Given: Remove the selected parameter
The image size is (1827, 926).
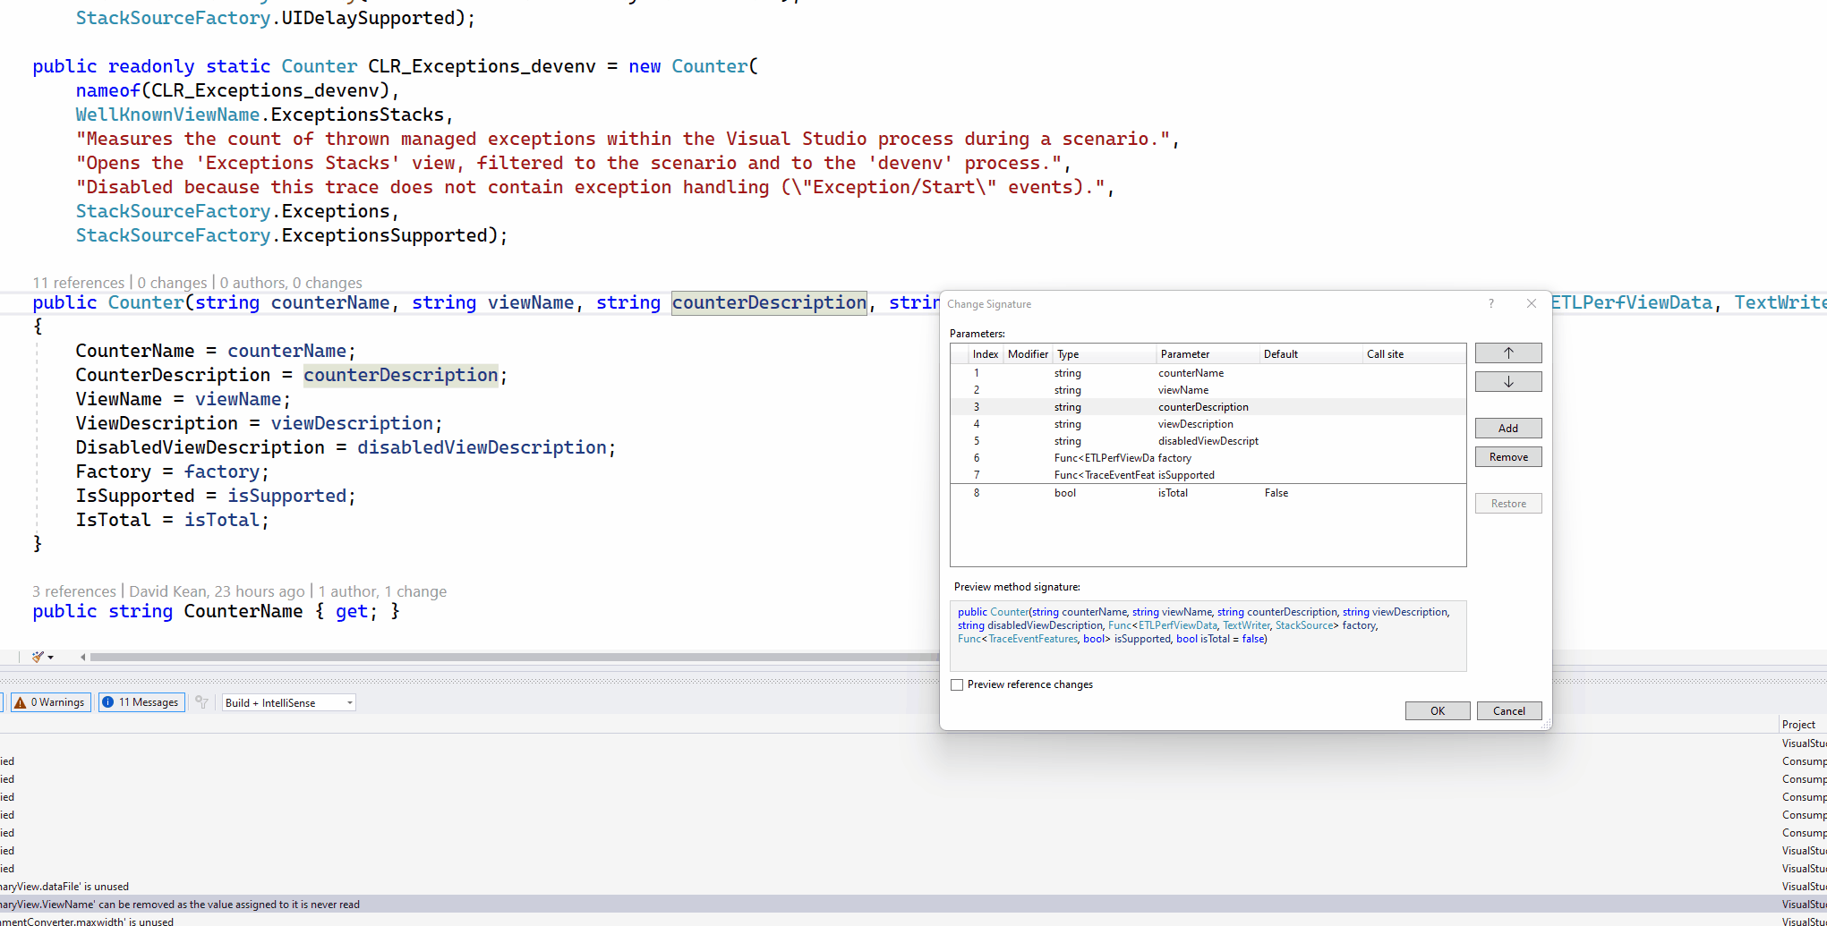Looking at the screenshot, I should [1507, 456].
